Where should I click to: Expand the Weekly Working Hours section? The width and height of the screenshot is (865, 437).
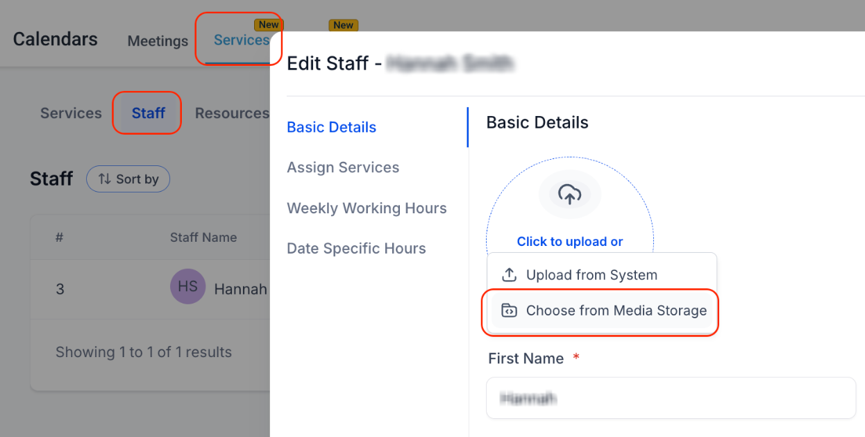point(367,208)
